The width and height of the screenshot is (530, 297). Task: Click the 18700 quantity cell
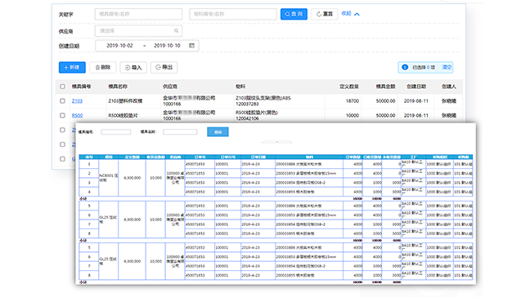(x=353, y=101)
